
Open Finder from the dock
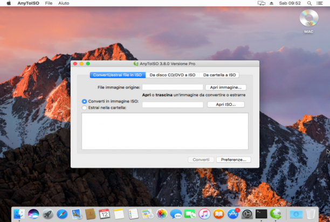(x=19, y=214)
